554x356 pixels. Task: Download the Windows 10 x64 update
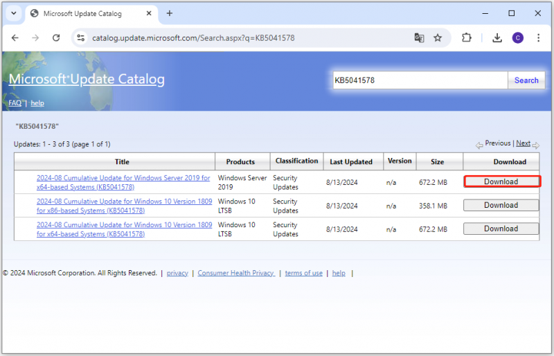501,229
